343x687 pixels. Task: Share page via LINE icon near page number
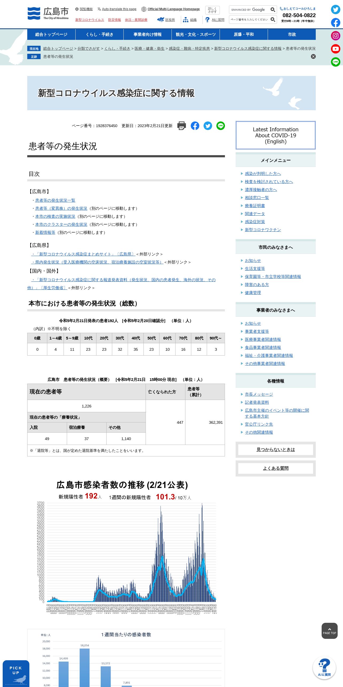(221, 126)
